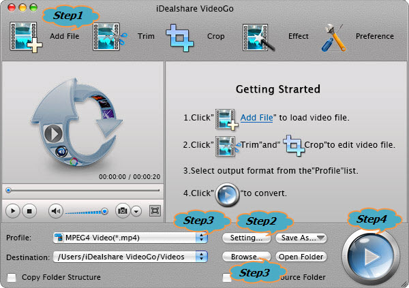Screen dimensions: 409x288
Task: Click the Save As... dropdown button
Action: (x=301, y=238)
